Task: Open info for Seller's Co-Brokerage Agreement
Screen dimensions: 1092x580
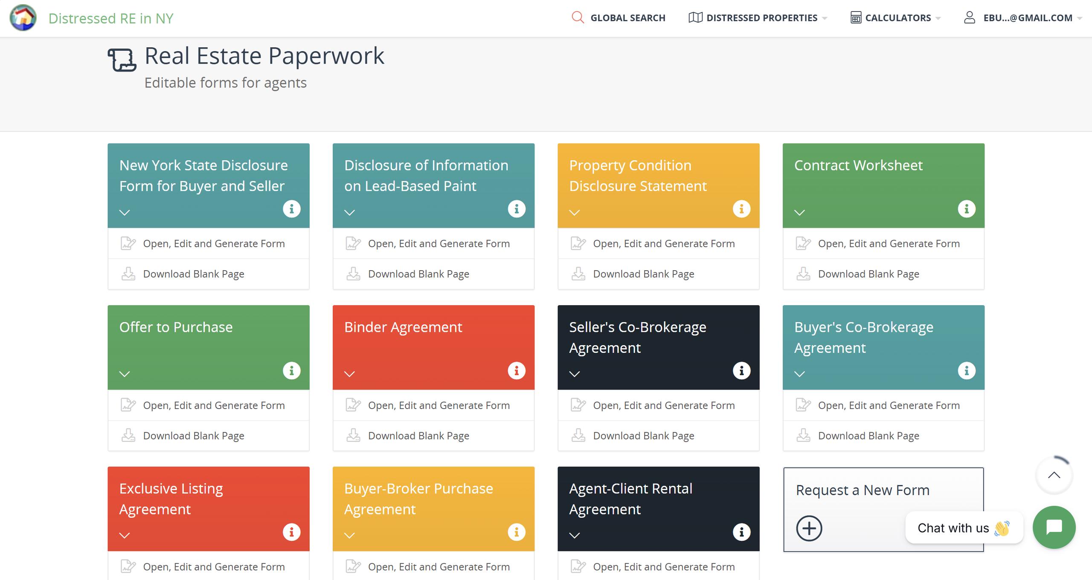Action: pyautogui.click(x=741, y=370)
